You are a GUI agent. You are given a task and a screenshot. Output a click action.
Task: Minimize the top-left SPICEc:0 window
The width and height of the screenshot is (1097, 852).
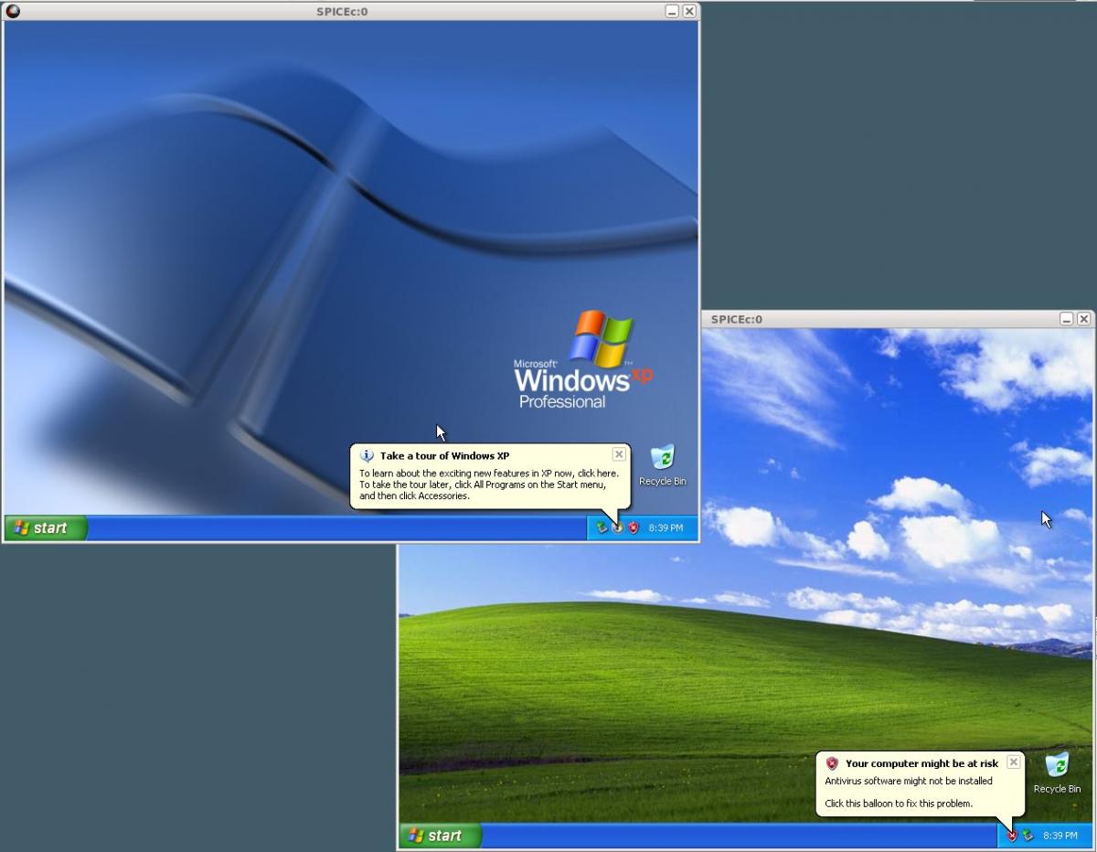[x=672, y=11]
